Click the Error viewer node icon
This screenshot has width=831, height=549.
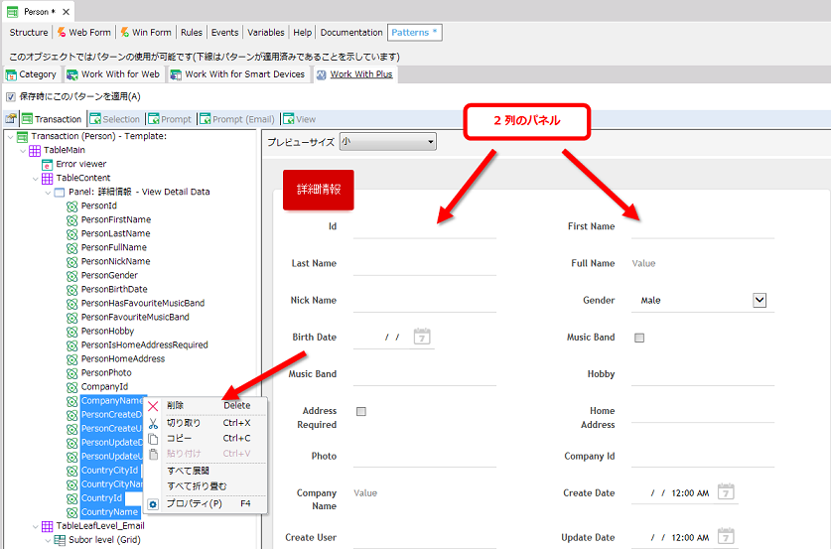[x=47, y=164]
